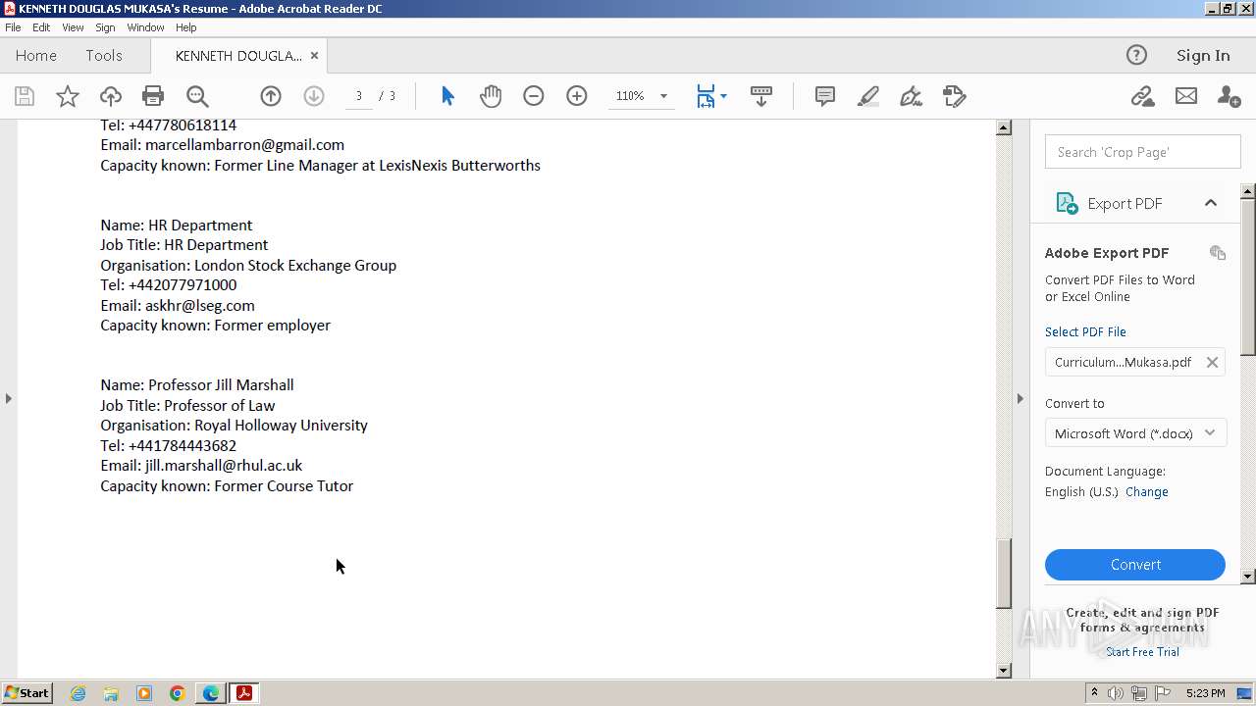Zoom out with the minus icon
Screen dimensions: 1256x706
click(534, 96)
